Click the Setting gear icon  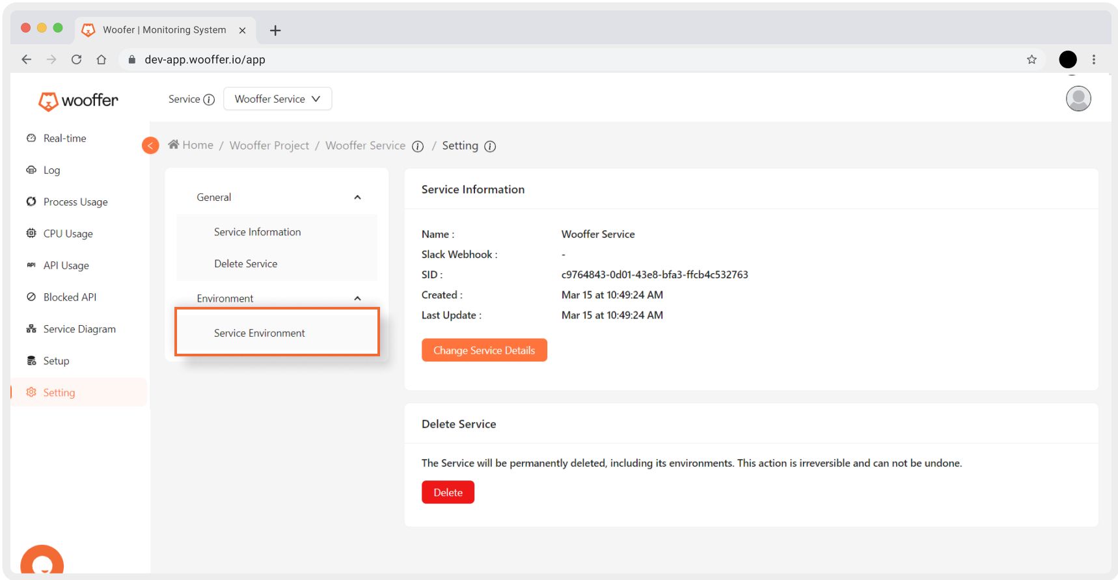(x=31, y=392)
